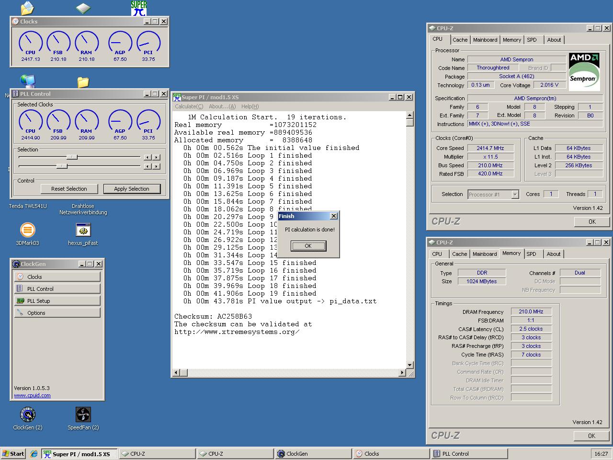Click the PCI gauge in the Clocks window
The width and height of the screenshot is (613, 460).
click(x=148, y=43)
